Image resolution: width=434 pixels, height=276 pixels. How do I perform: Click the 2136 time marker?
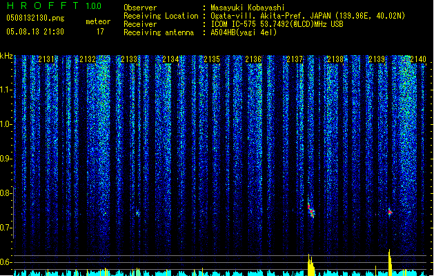(x=253, y=59)
